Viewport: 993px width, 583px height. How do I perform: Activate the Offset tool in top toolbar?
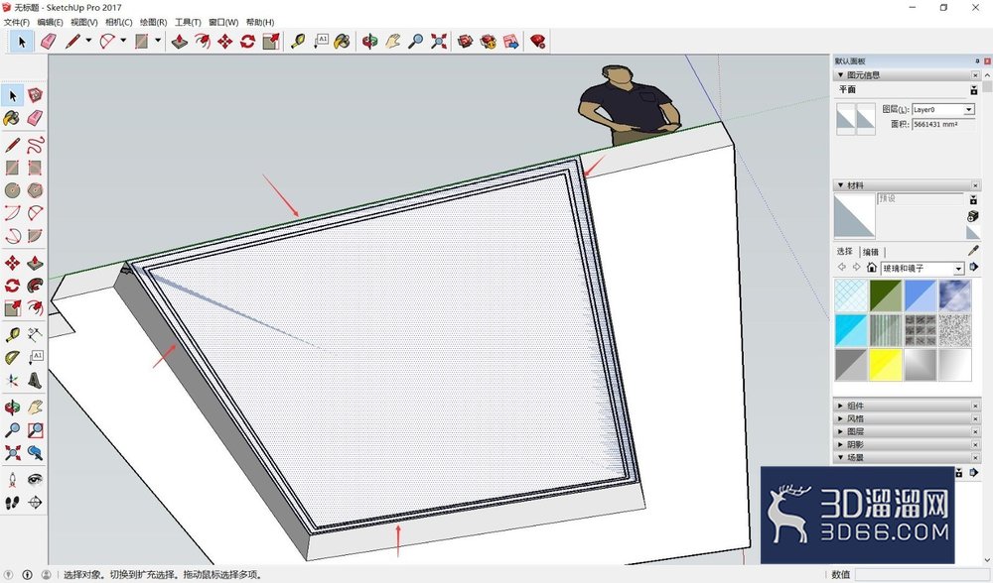pos(203,42)
